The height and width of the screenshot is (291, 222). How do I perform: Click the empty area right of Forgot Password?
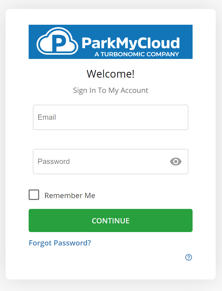click(x=142, y=243)
